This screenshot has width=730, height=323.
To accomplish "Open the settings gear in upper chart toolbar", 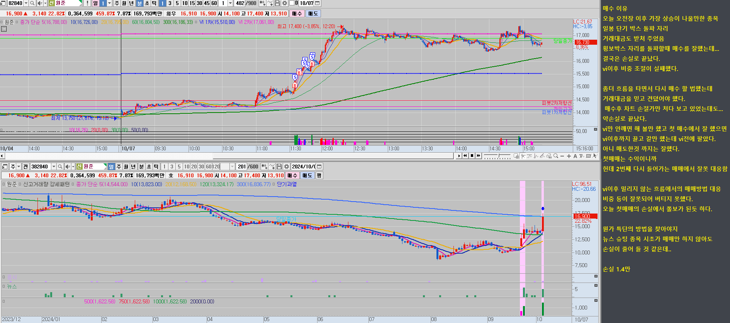I will tap(285, 3).
